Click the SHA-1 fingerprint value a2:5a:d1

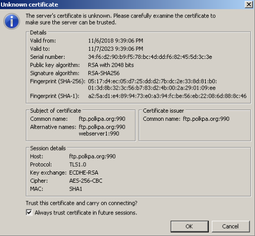coord(167,96)
